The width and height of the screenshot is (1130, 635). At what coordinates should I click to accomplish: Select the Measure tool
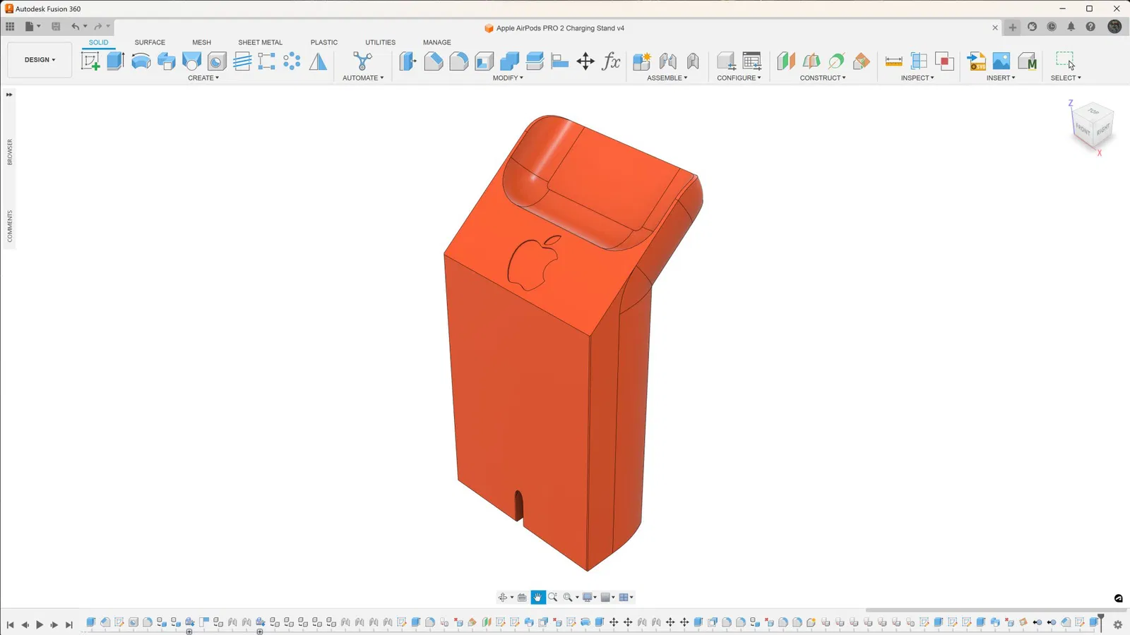click(893, 61)
